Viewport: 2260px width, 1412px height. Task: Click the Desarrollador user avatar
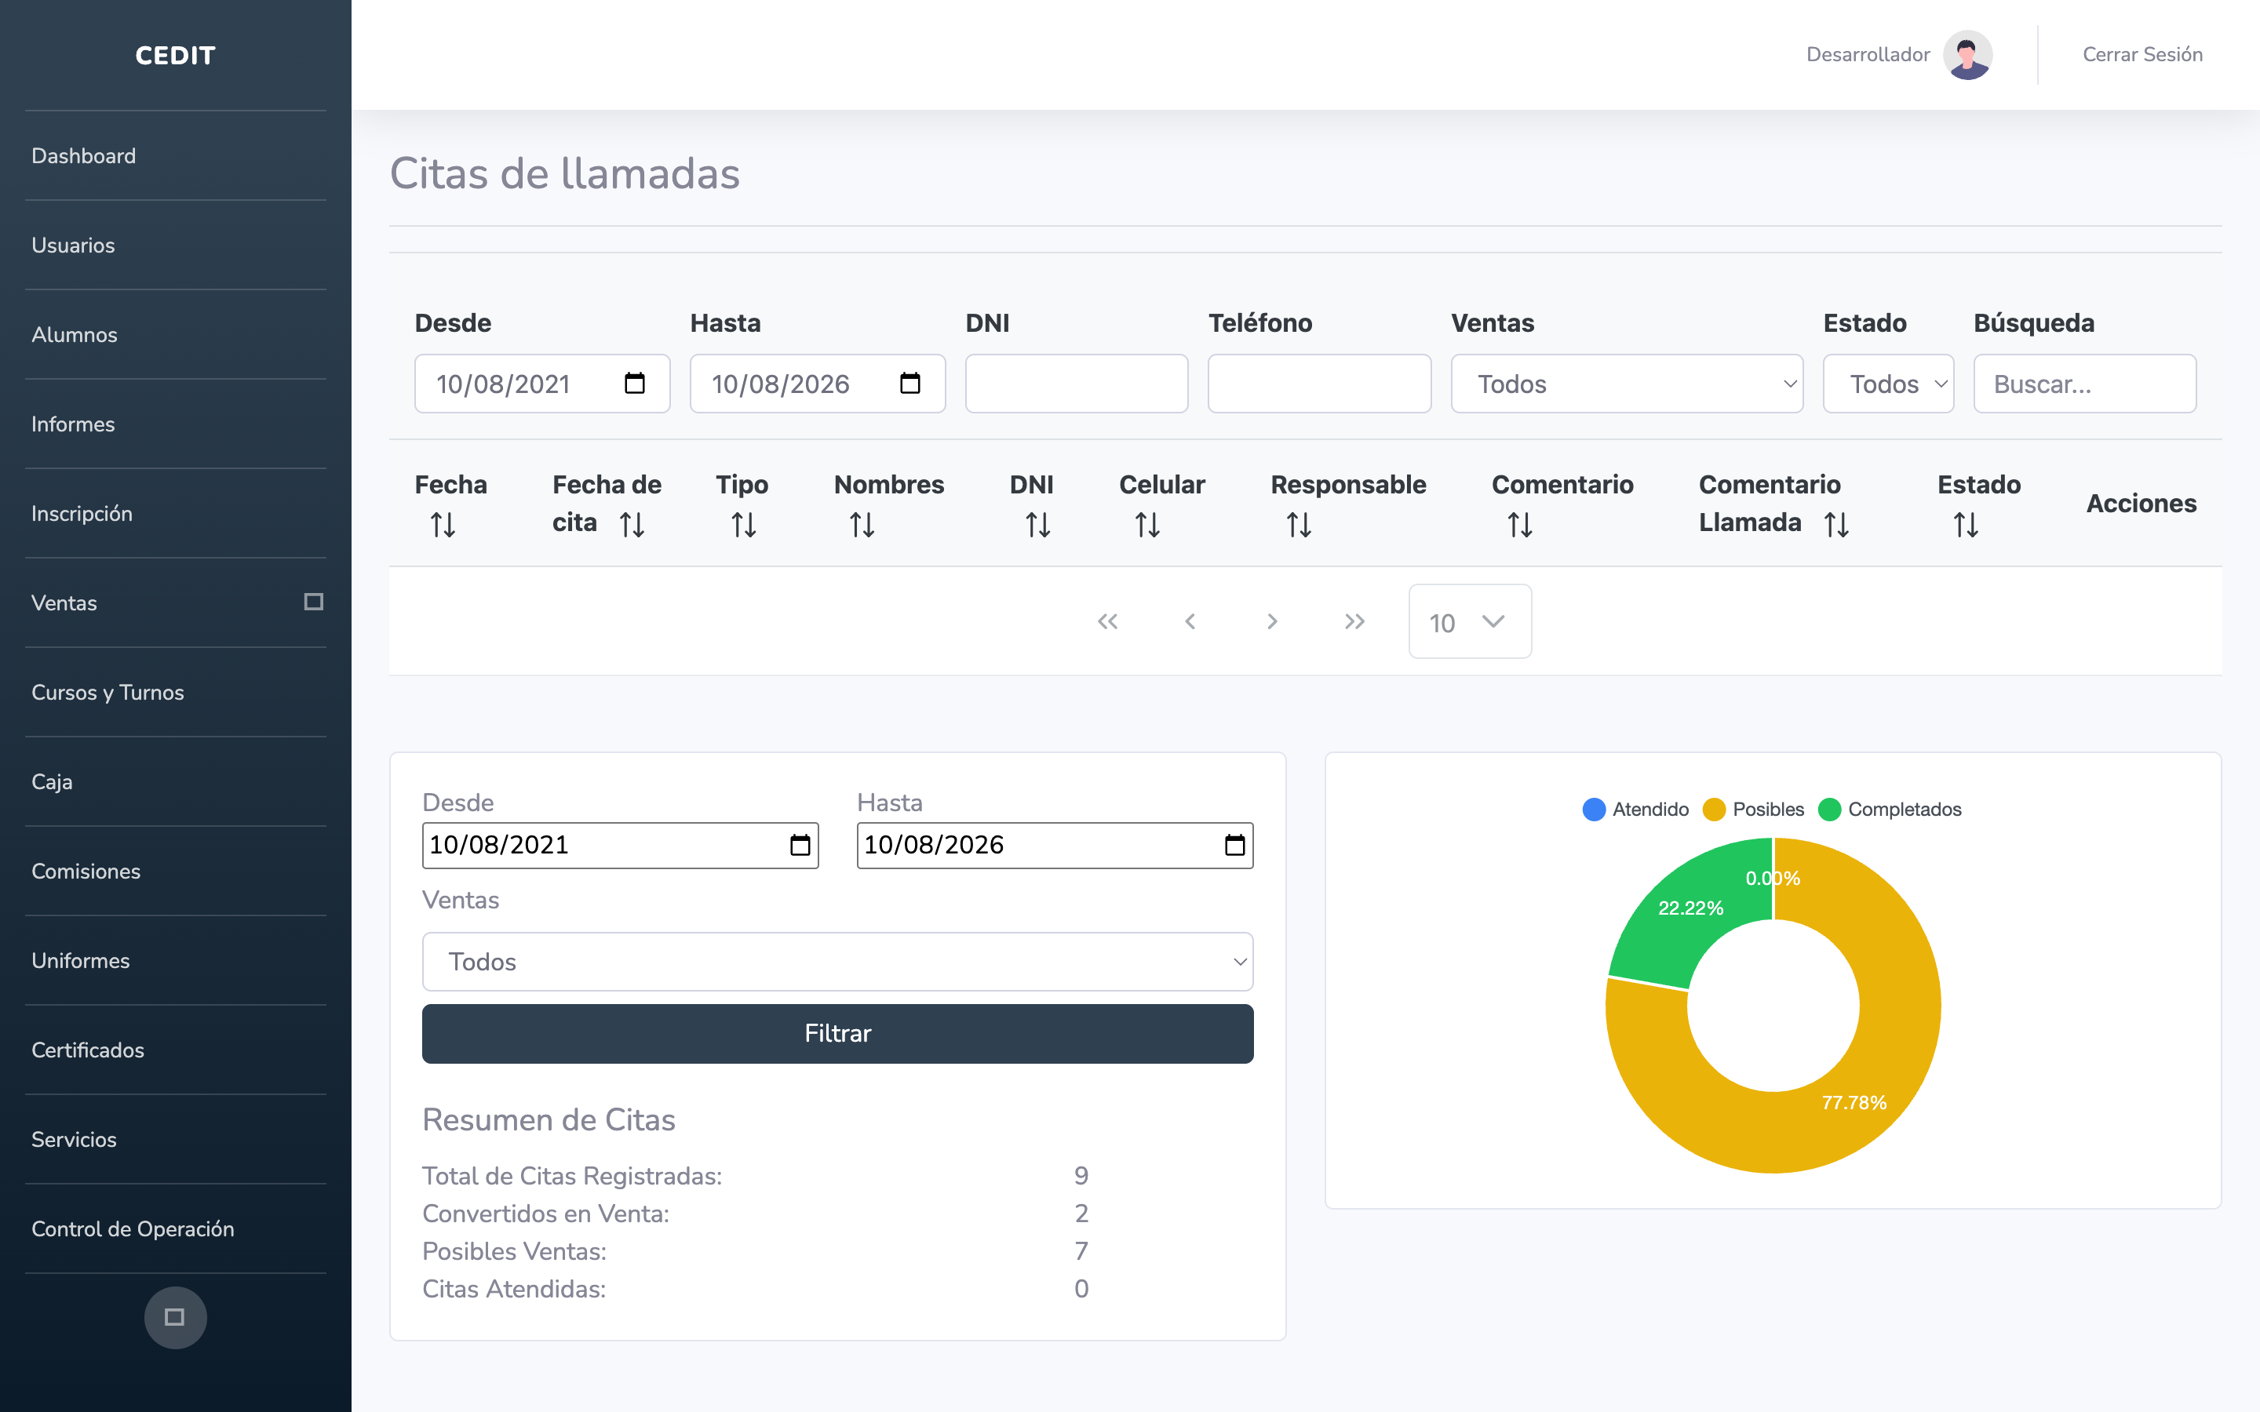(x=1968, y=55)
